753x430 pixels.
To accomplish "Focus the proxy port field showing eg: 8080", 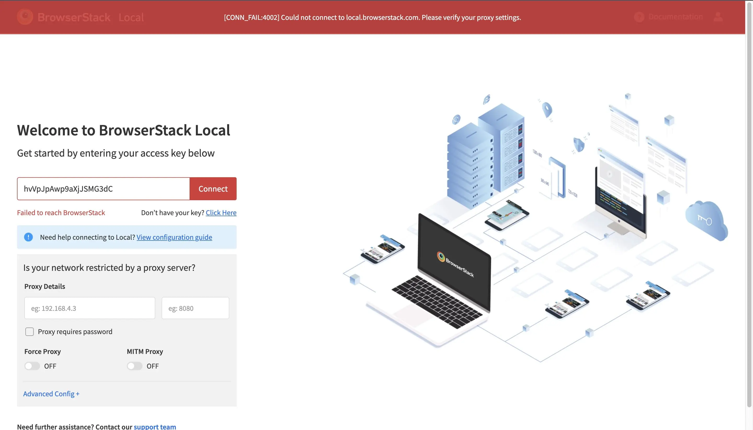I will click(x=195, y=308).
